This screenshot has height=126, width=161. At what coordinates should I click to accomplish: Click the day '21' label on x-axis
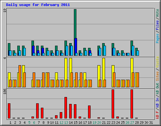(104, 123)
